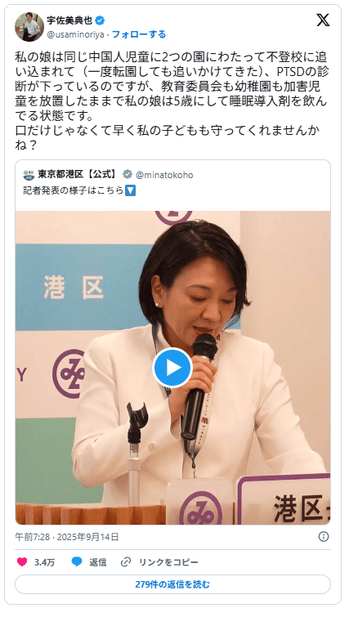Open the tweet info circle icon
Screen dimensions: 349x617
[324, 537]
